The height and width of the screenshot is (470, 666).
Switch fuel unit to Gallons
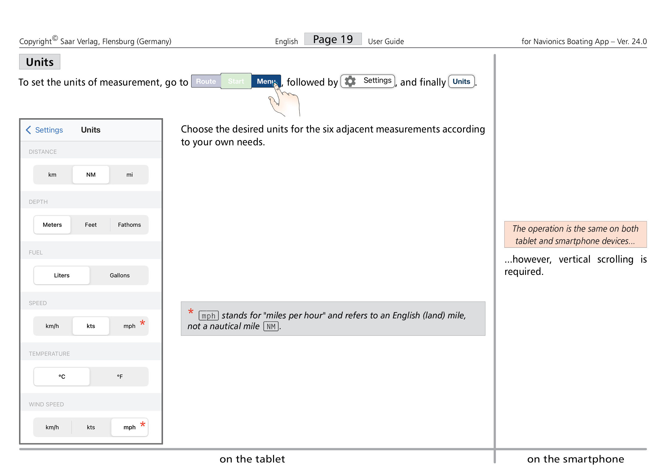(119, 275)
